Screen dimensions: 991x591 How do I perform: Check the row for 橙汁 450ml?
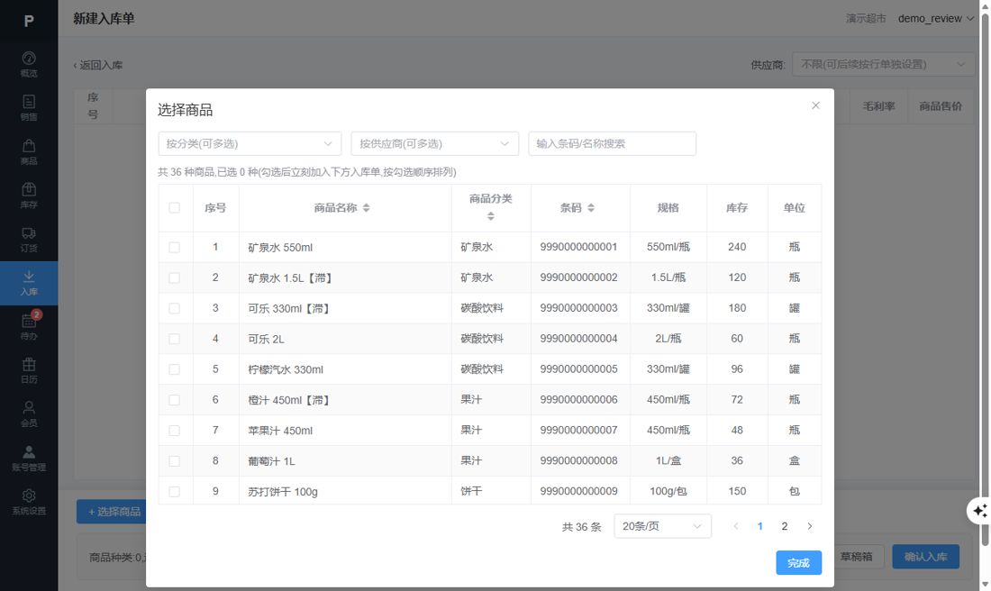[175, 400]
